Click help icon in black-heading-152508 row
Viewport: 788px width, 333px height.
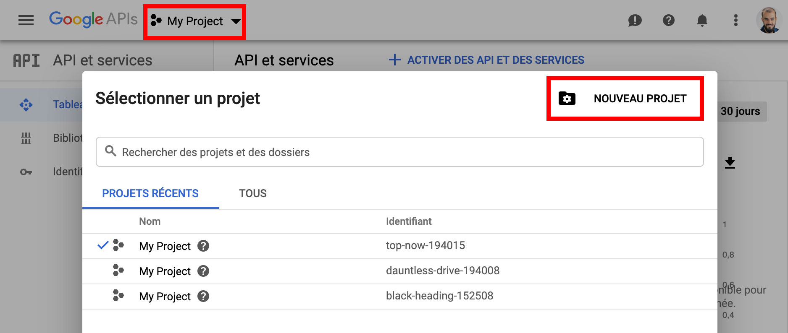[203, 296]
